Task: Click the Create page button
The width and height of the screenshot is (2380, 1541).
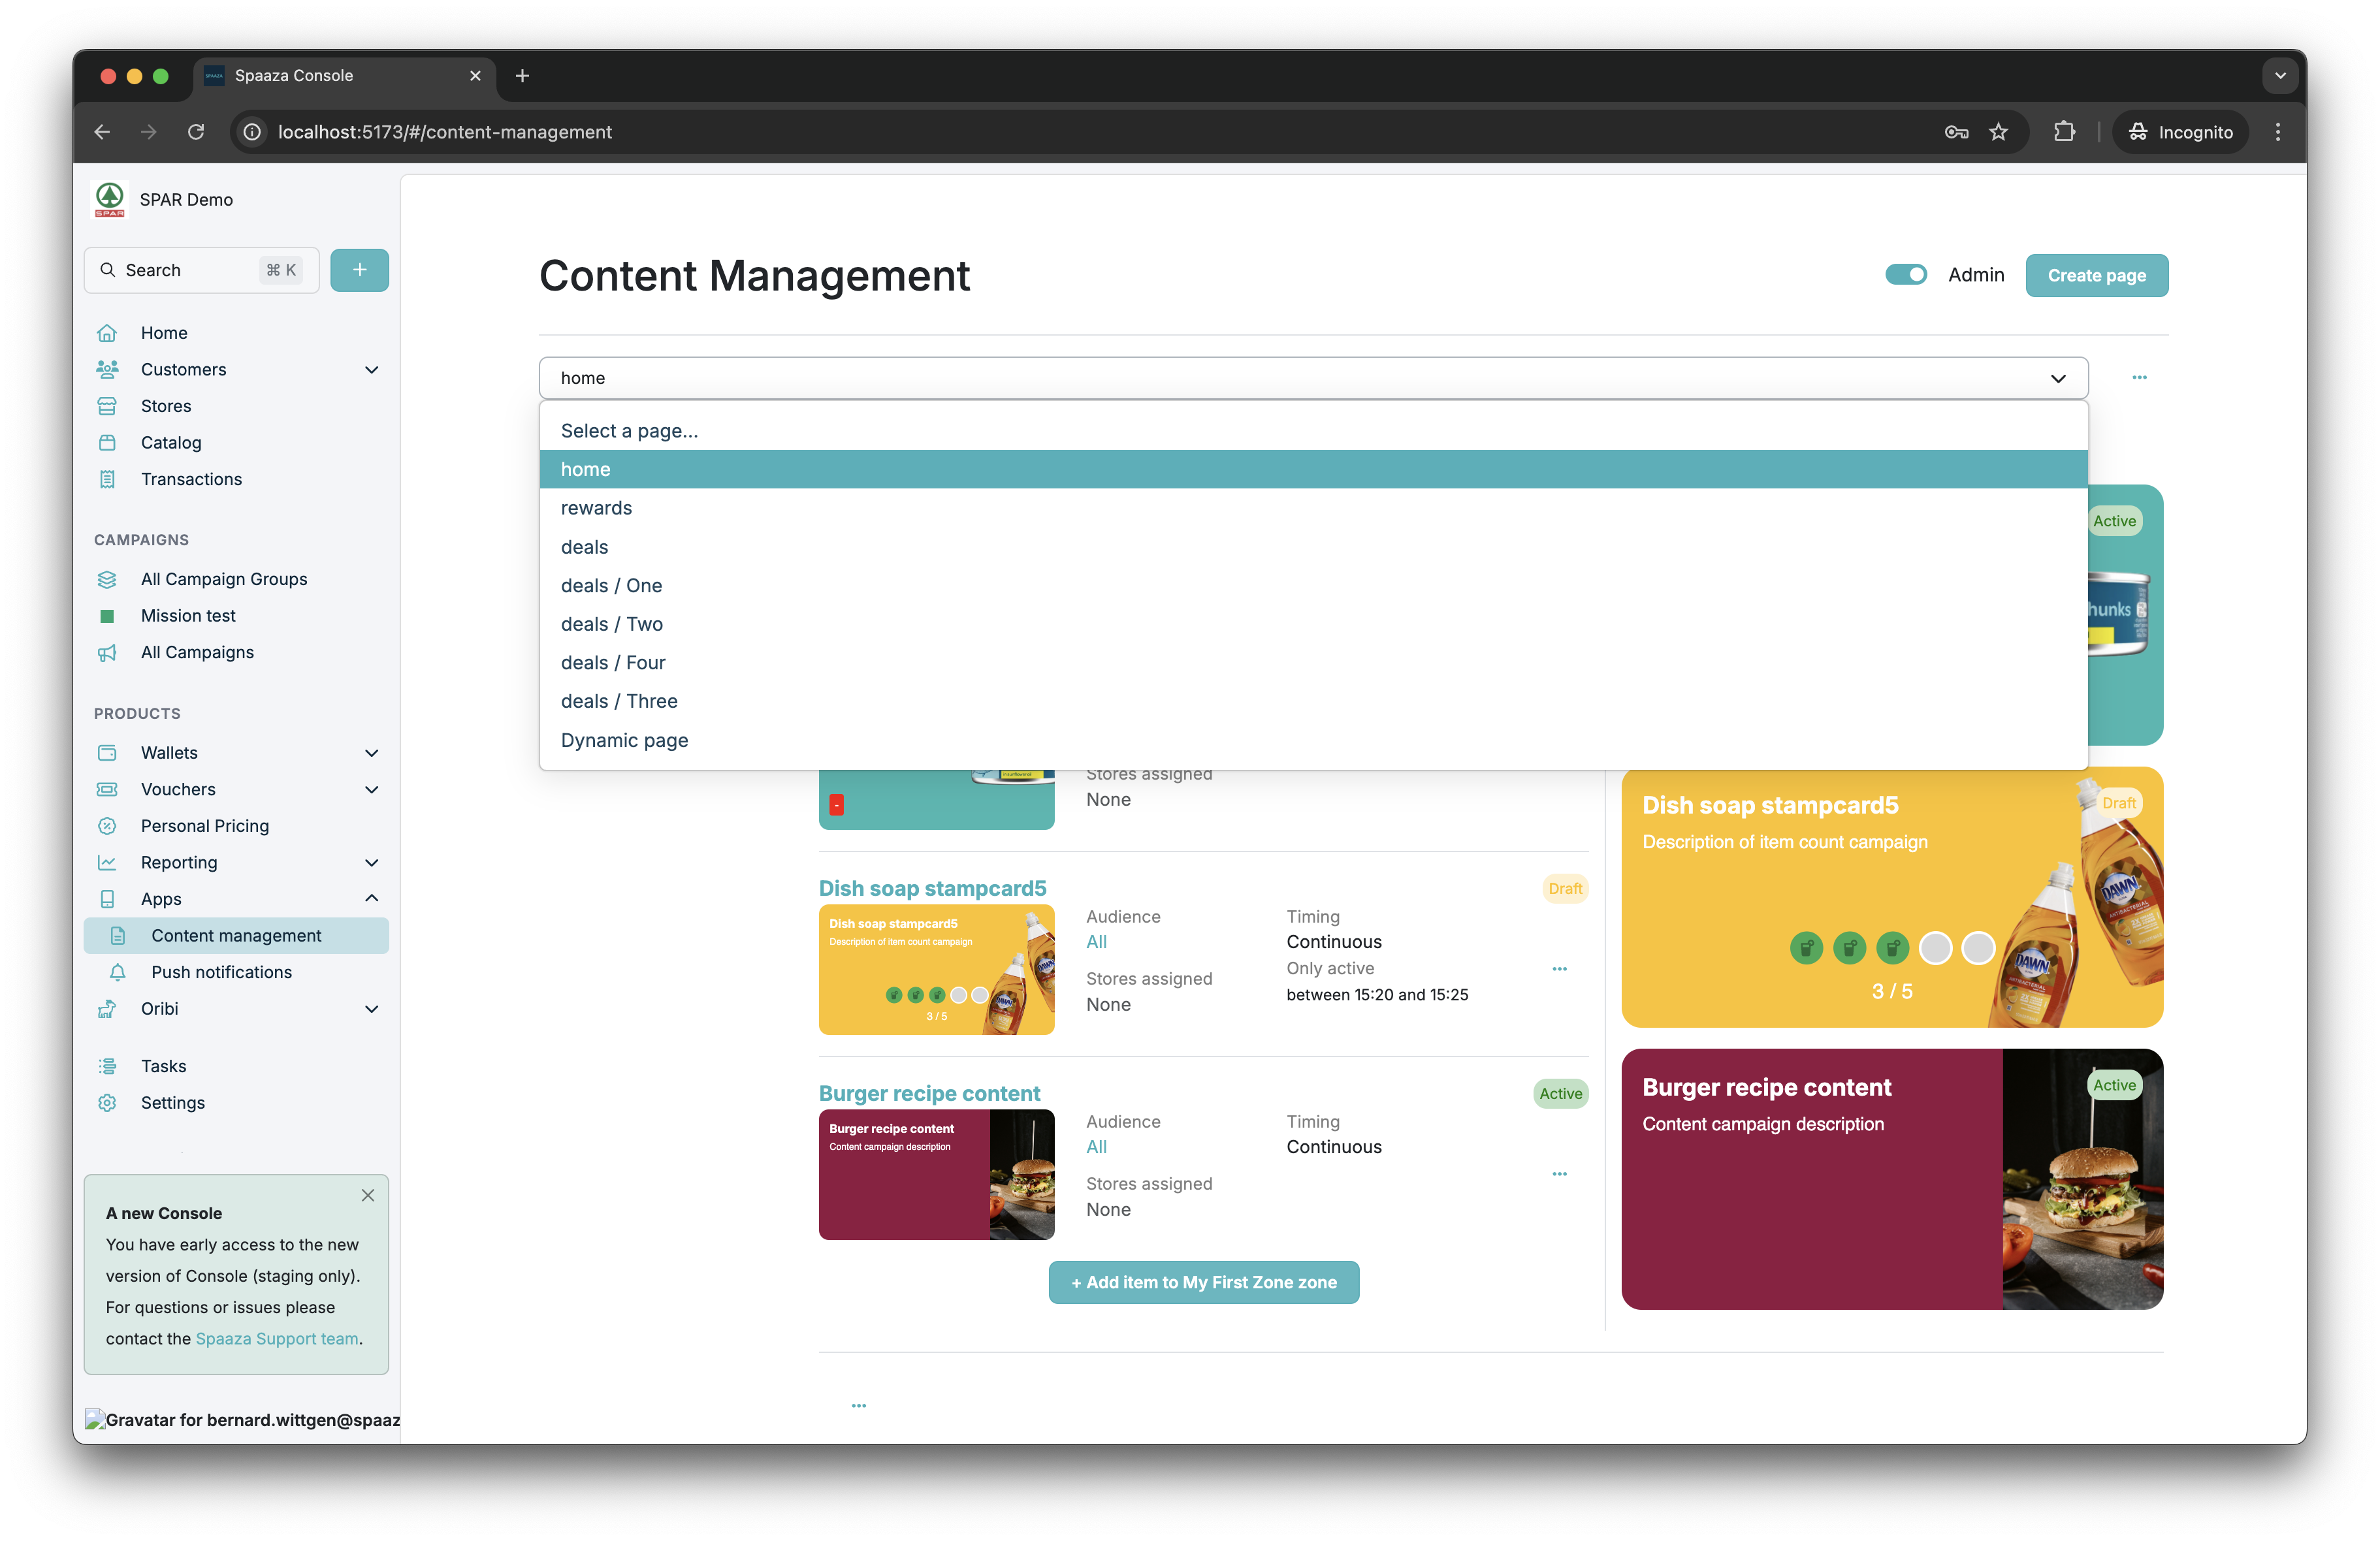Action: pyautogui.click(x=2096, y=275)
